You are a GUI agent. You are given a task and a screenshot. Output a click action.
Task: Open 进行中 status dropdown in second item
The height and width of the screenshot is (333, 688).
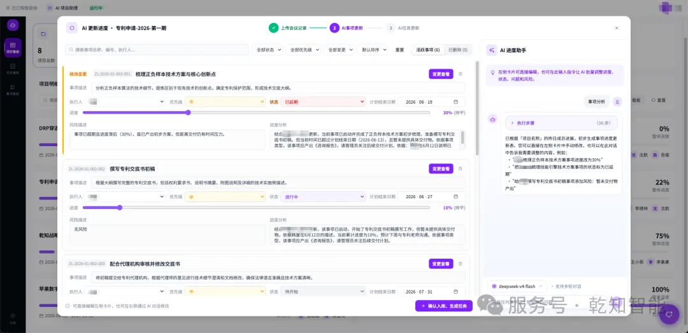[x=323, y=197]
